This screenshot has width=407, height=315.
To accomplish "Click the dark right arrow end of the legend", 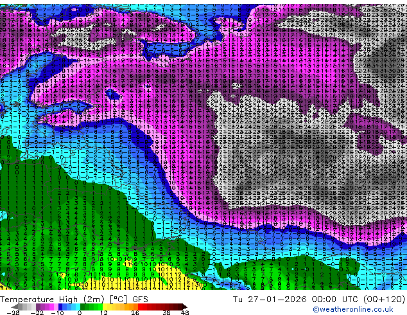I will tap(185, 307).
